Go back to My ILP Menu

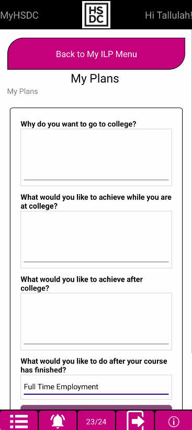(96, 53)
